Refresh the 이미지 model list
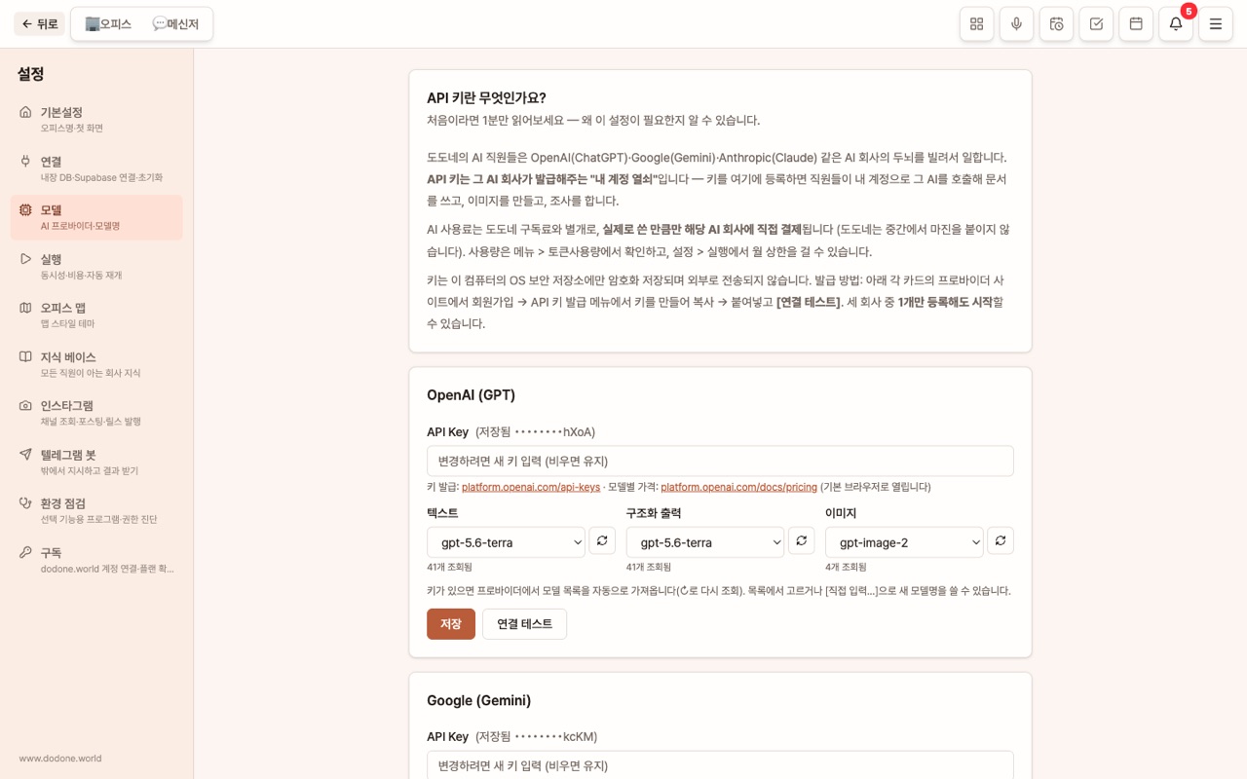The width and height of the screenshot is (1247, 779). coord(1001,540)
